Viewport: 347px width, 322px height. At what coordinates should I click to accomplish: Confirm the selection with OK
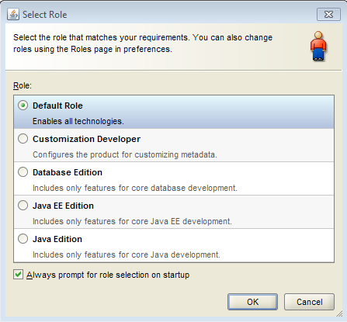[x=252, y=302]
